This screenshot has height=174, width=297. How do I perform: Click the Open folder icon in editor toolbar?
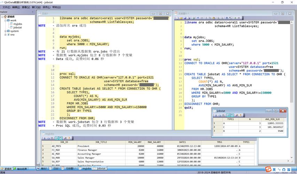[180, 18]
